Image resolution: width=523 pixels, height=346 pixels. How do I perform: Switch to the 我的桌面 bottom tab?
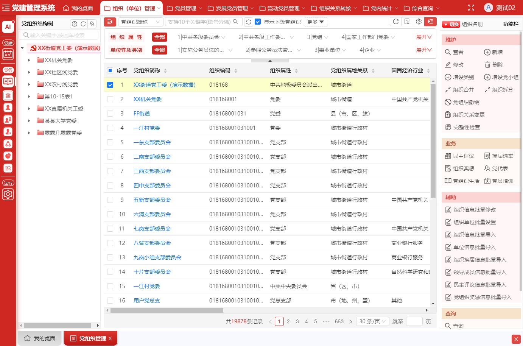(40, 338)
